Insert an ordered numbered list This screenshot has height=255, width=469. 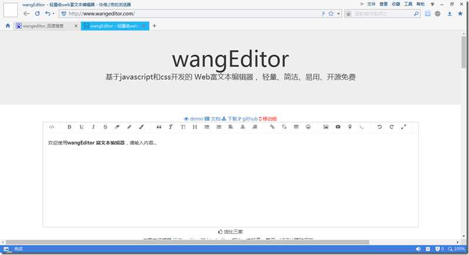(219, 127)
